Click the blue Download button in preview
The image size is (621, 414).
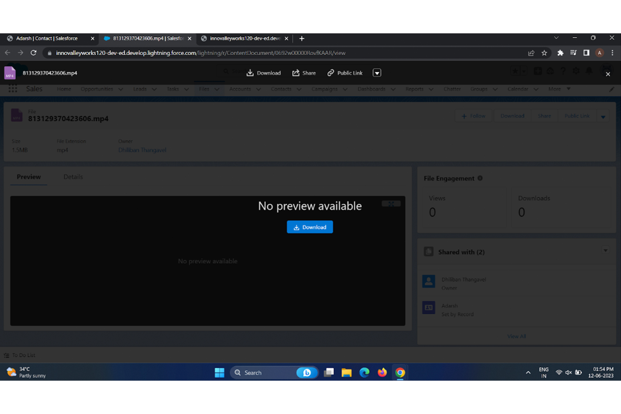click(310, 227)
